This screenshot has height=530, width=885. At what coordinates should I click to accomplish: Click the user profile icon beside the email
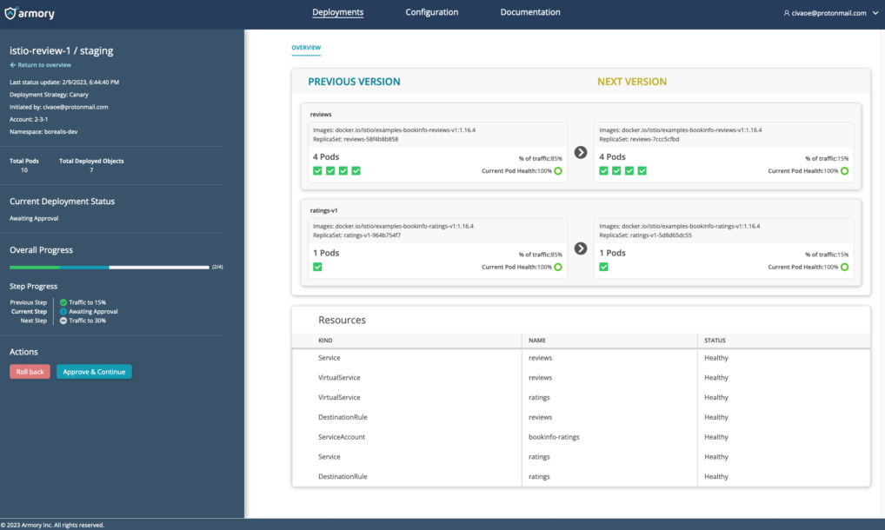point(785,13)
